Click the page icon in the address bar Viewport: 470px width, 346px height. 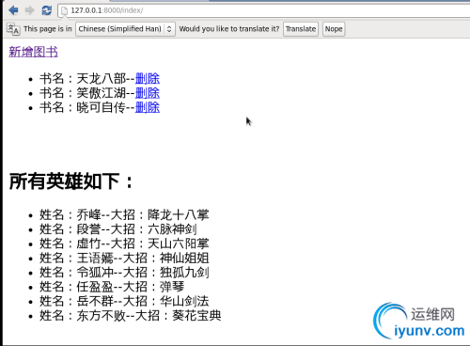[x=64, y=11]
